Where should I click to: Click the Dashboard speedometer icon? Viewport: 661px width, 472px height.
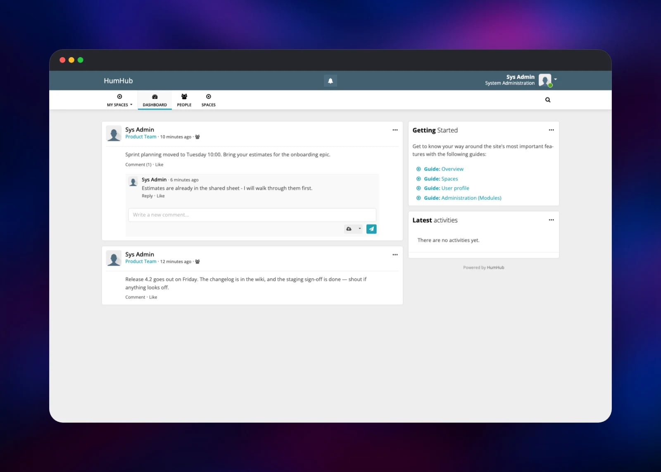point(155,96)
